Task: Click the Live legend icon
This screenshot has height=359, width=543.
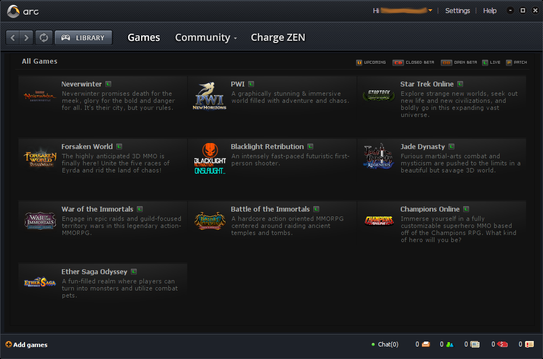Action: click(485, 63)
